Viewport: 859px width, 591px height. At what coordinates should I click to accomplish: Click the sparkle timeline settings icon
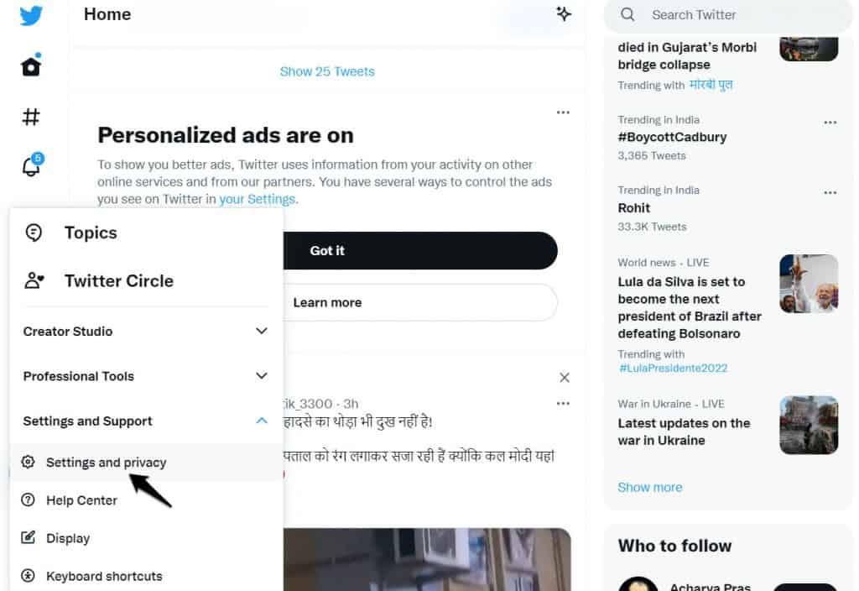tap(563, 14)
